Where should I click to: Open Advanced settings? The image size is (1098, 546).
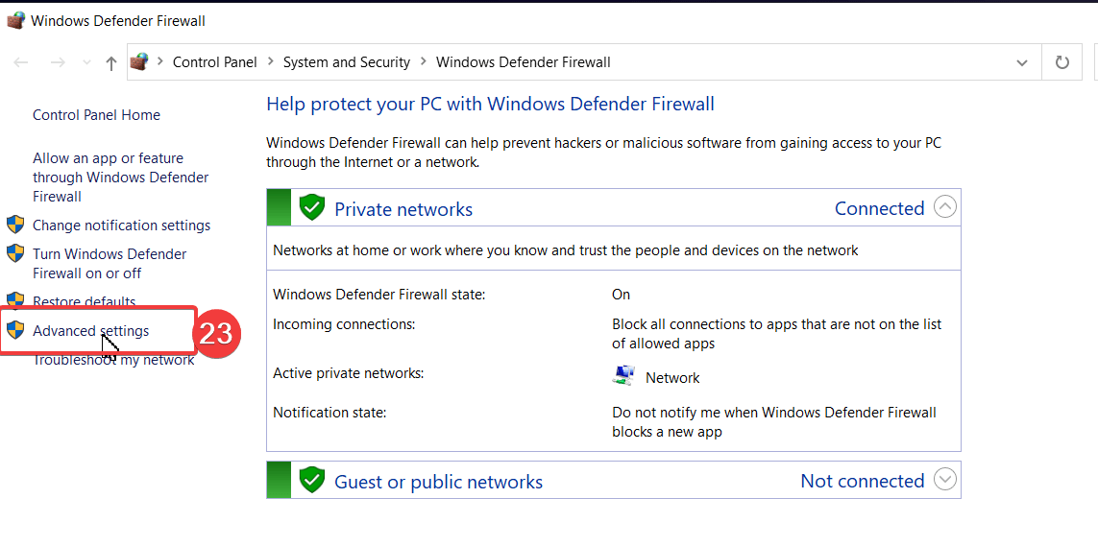[x=91, y=331]
